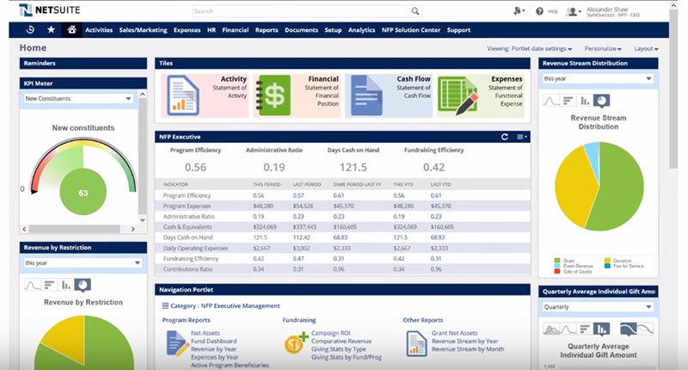The image size is (688, 370).
Task: Open the Navigation Portlet category list icon
Action: point(165,305)
